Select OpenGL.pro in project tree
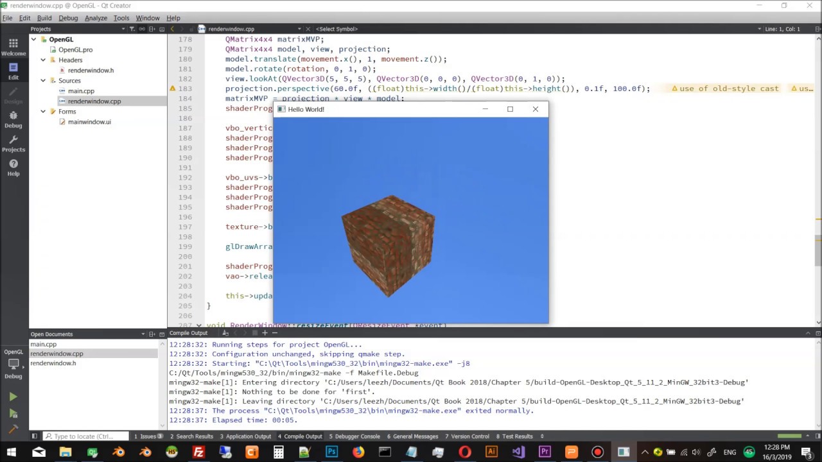822x462 pixels. point(75,49)
